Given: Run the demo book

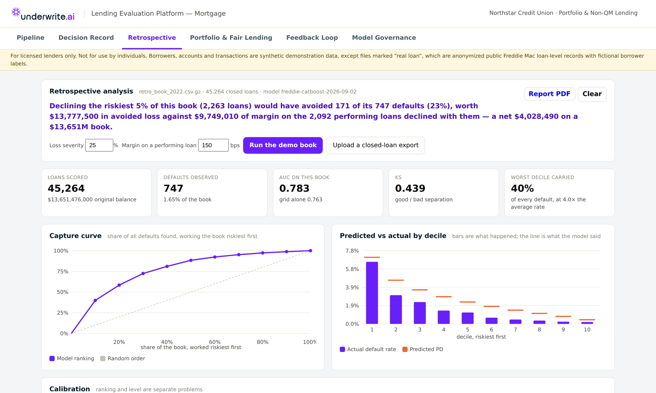Looking at the screenshot, I should click(283, 145).
